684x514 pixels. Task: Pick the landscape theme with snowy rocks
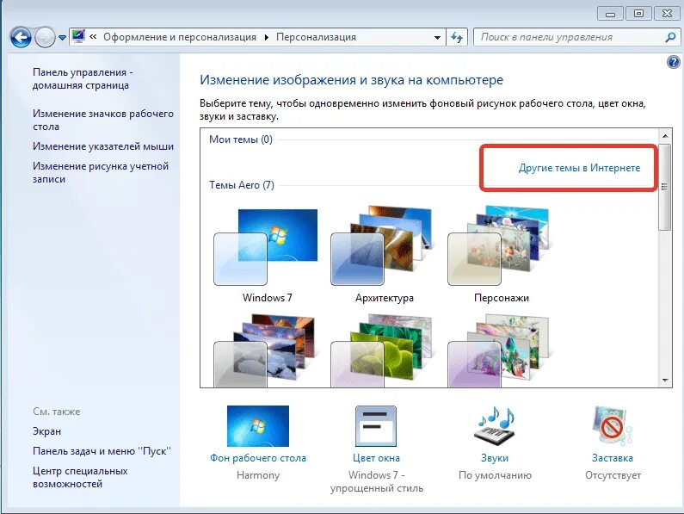[x=266, y=350]
